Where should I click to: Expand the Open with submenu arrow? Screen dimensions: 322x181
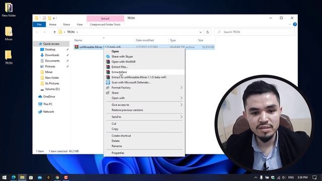(181, 98)
